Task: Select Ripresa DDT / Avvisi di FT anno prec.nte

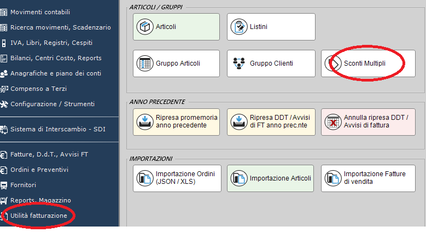Action: point(271,122)
